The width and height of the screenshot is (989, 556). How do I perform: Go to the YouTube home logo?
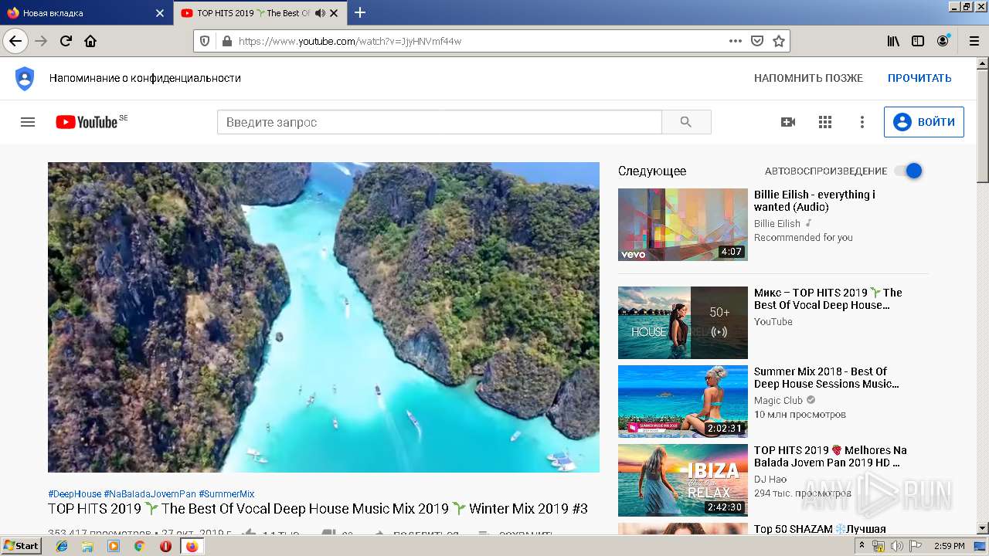coord(86,122)
